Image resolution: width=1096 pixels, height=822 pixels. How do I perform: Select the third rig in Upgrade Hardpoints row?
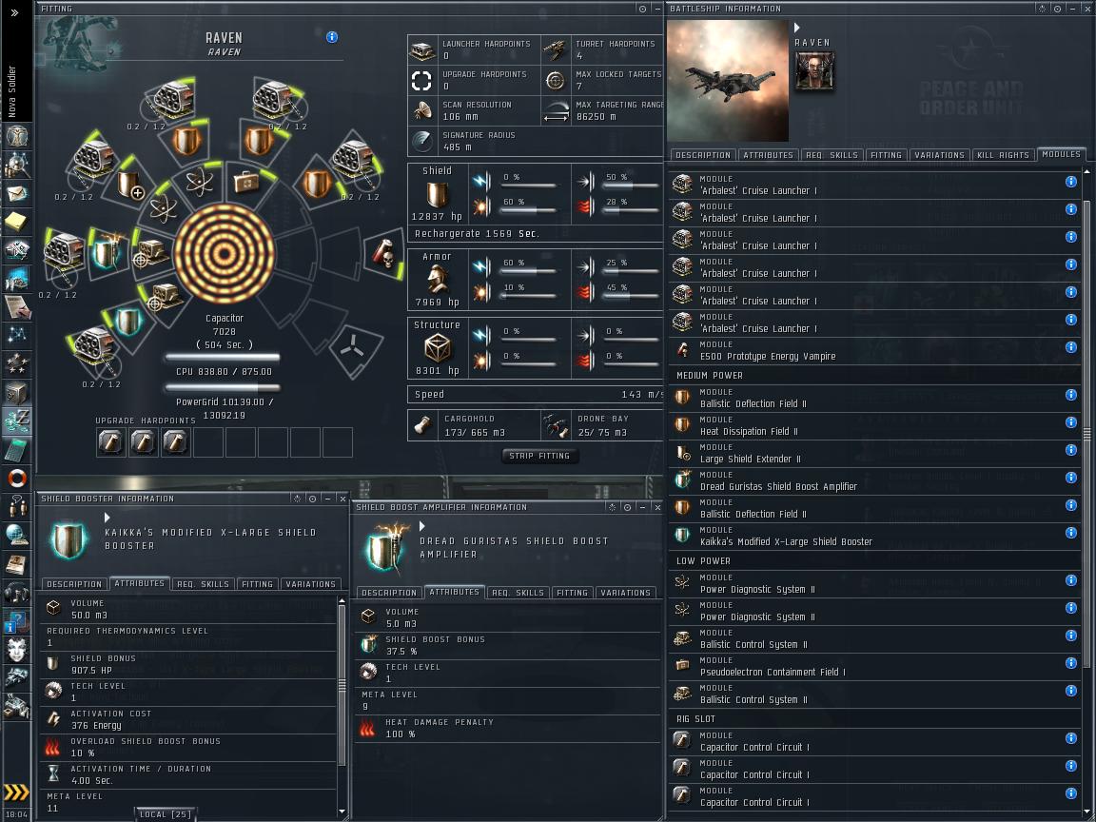click(x=175, y=441)
